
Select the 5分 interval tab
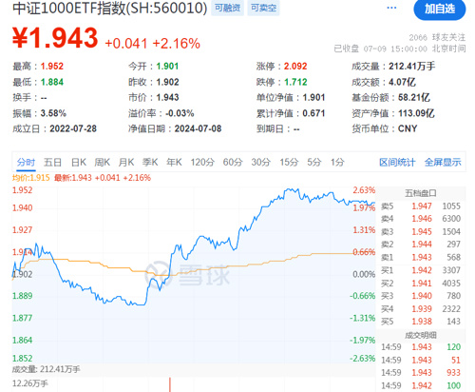tap(314, 163)
